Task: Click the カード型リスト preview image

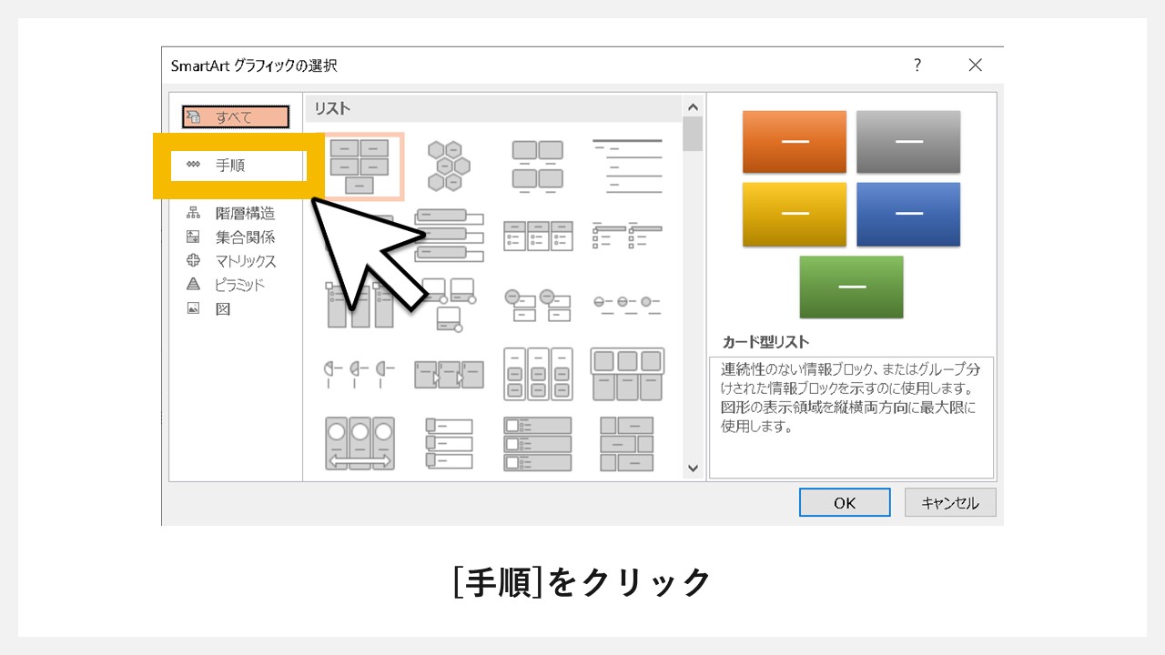Action: point(851,214)
